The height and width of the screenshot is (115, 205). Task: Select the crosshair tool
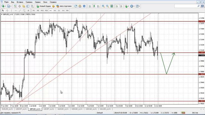coord(7,11)
